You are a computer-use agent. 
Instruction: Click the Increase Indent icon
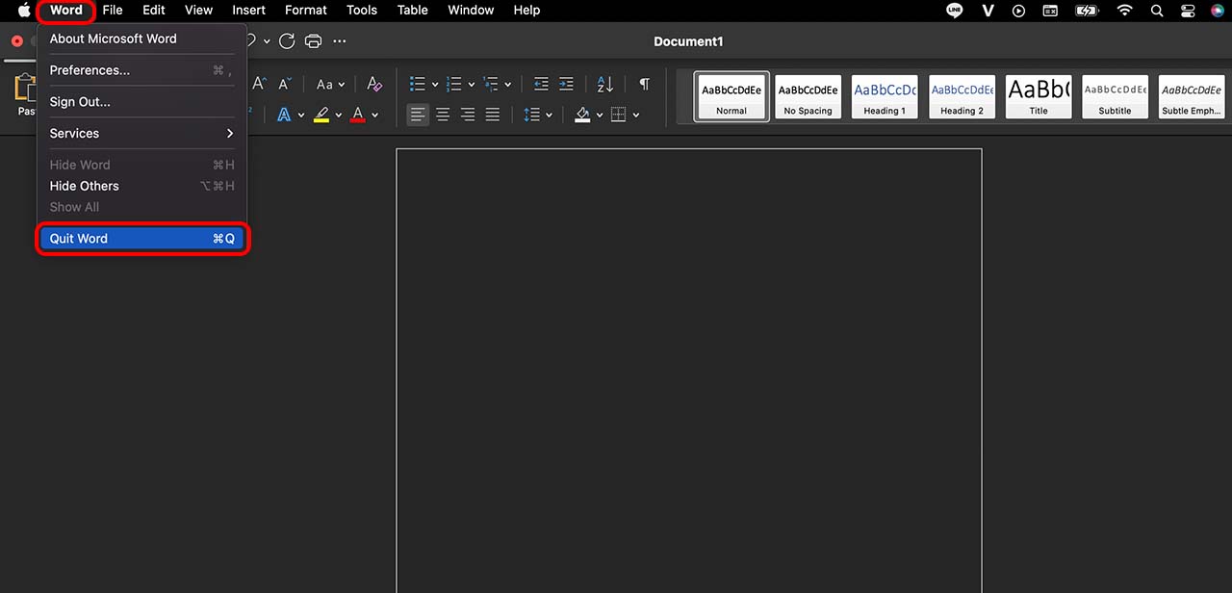[566, 85]
